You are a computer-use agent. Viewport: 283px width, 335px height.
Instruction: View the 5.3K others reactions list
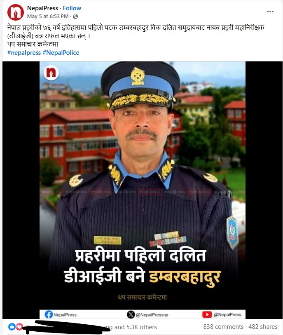pyautogui.click(x=136, y=327)
